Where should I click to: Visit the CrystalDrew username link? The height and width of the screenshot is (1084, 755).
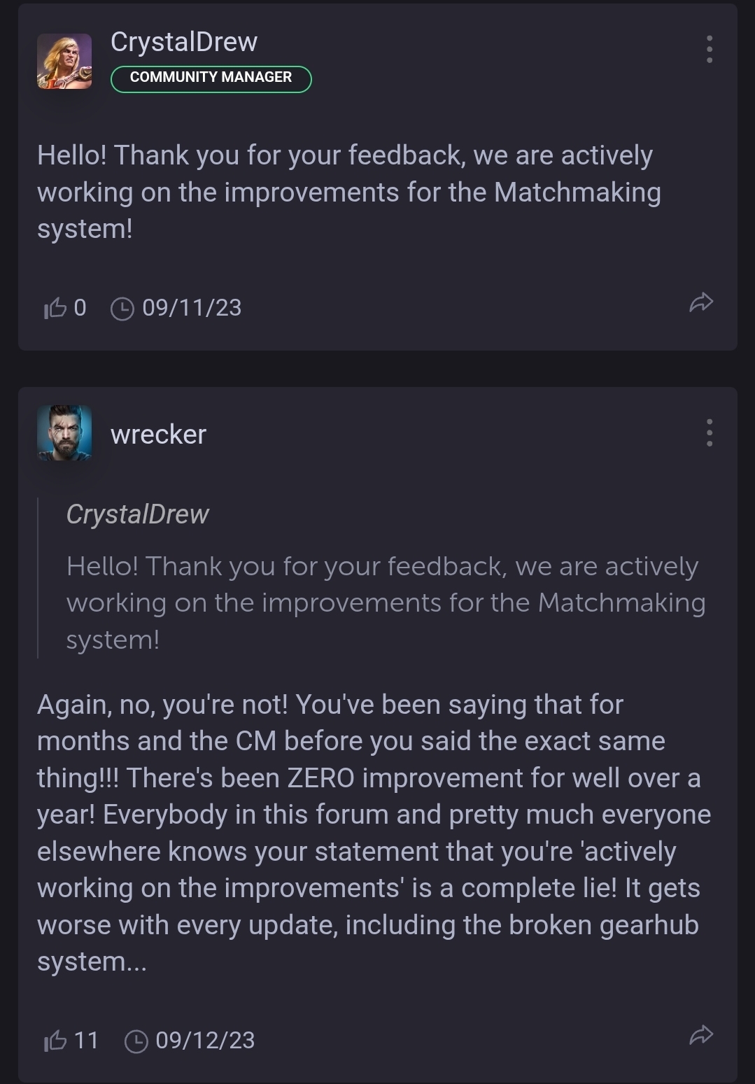(184, 42)
